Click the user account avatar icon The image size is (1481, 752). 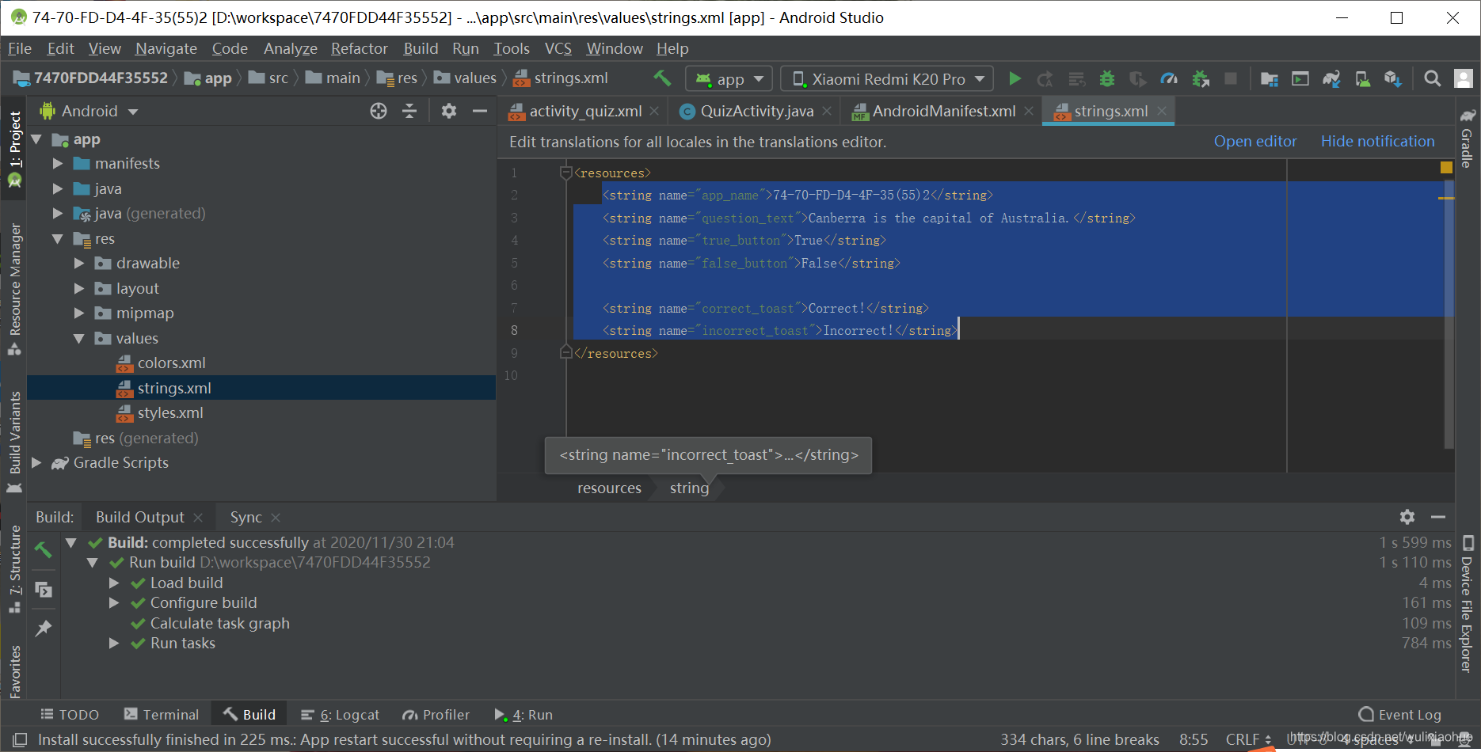click(x=1464, y=78)
